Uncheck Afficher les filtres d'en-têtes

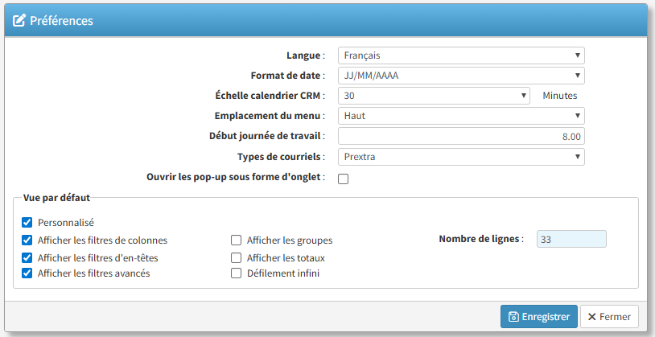27,257
